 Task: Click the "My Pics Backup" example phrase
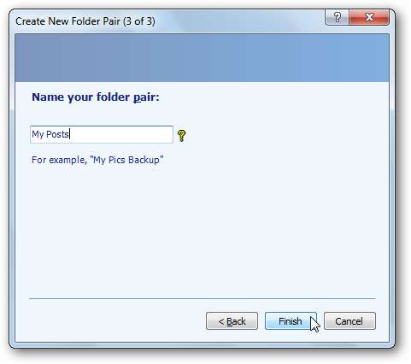[x=126, y=160]
